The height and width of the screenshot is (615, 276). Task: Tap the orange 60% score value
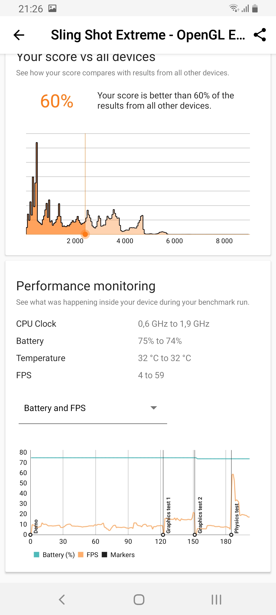coord(57,101)
